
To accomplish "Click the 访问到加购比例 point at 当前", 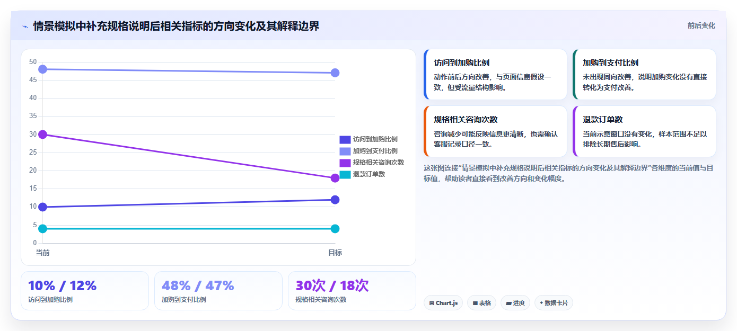I will click(42, 207).
